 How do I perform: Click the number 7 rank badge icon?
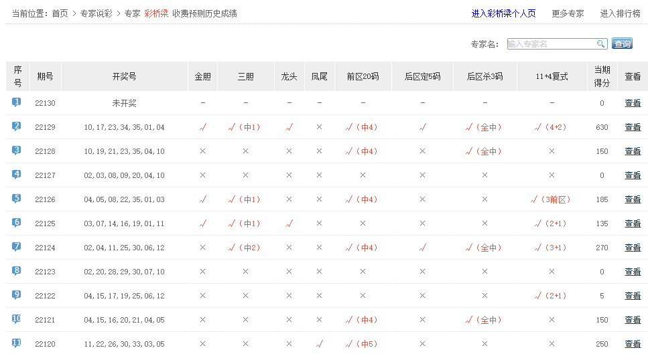pos(17,247)
